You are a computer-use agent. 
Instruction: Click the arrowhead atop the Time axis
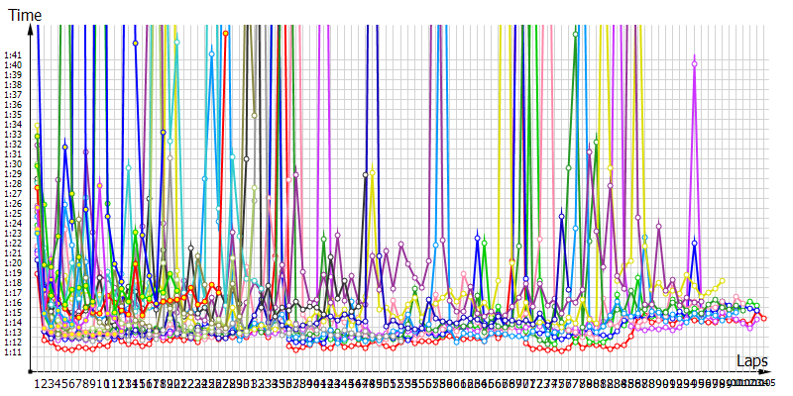click(33, 27)
